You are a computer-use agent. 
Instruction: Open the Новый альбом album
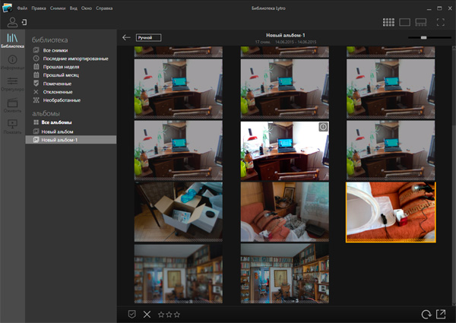point(57,131)
